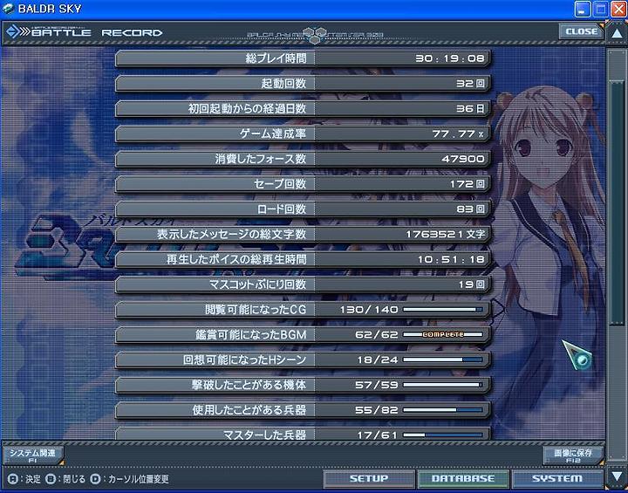Click the Hシーン 18/24 progress bar
The height and width of the screenshot is (493, 628).
(x=443, y=359)
